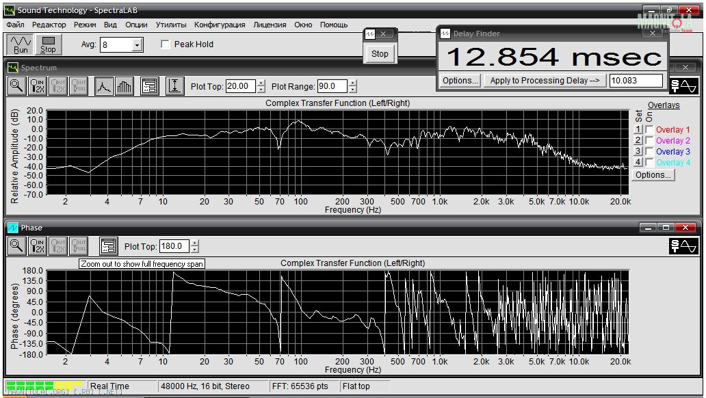Set overlay 1 with button 1
The image size is (706, 398).
[x=638, y=130]
